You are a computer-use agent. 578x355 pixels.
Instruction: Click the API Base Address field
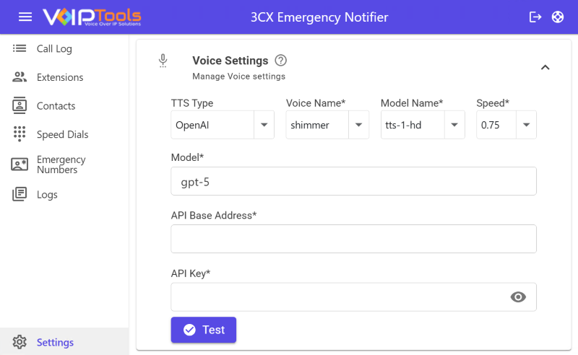point(353,239)
